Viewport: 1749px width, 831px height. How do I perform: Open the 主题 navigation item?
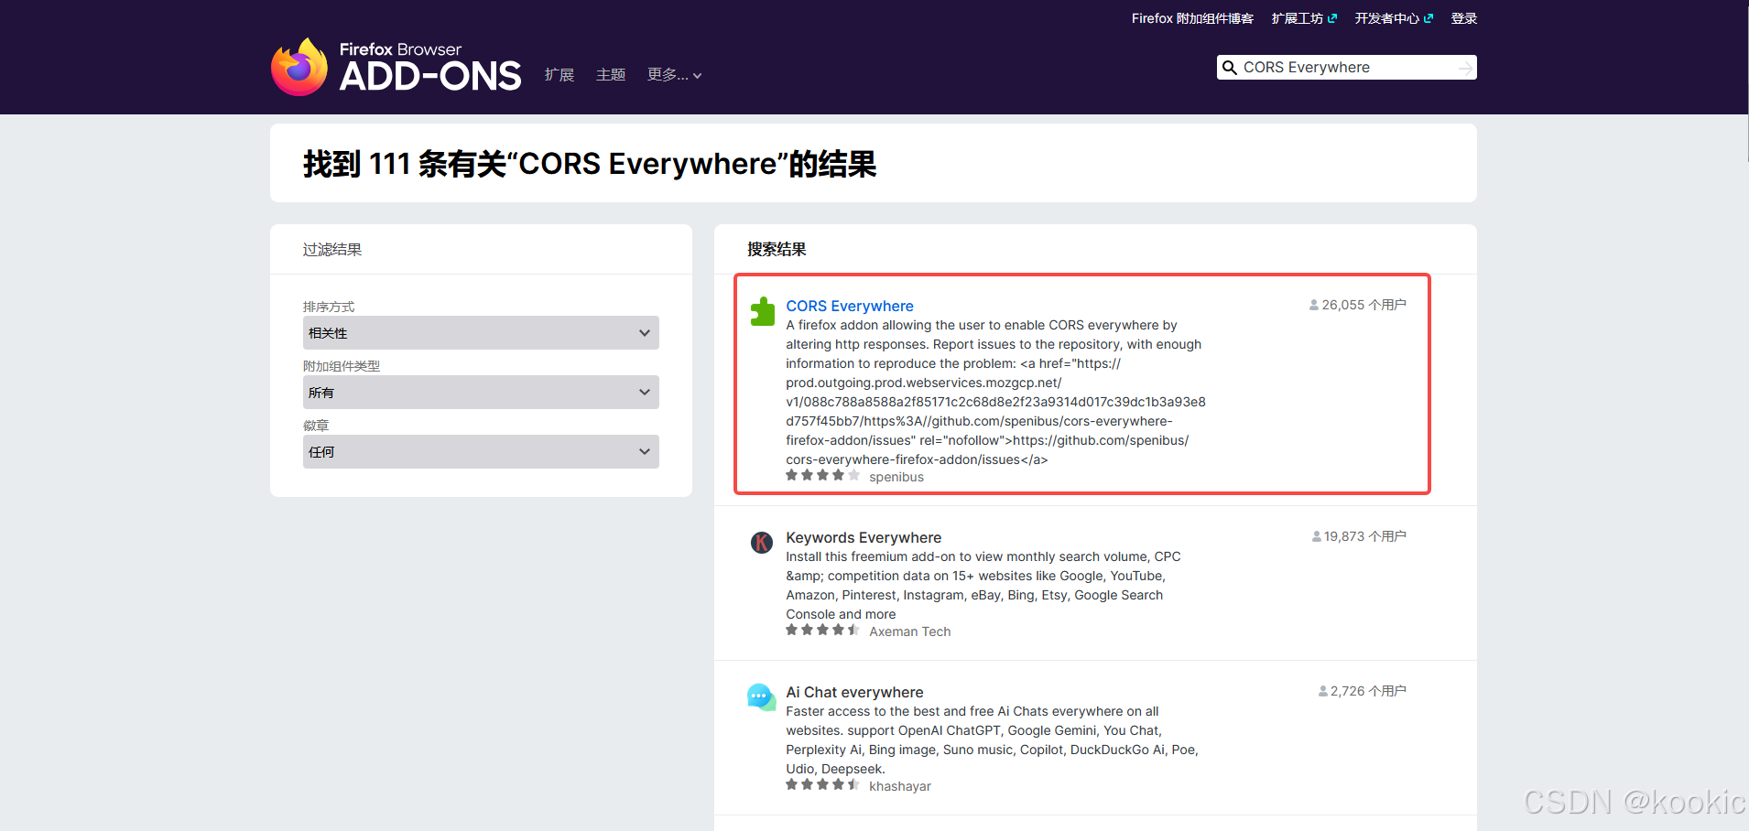pyautogui.click(x=611, y=75)
